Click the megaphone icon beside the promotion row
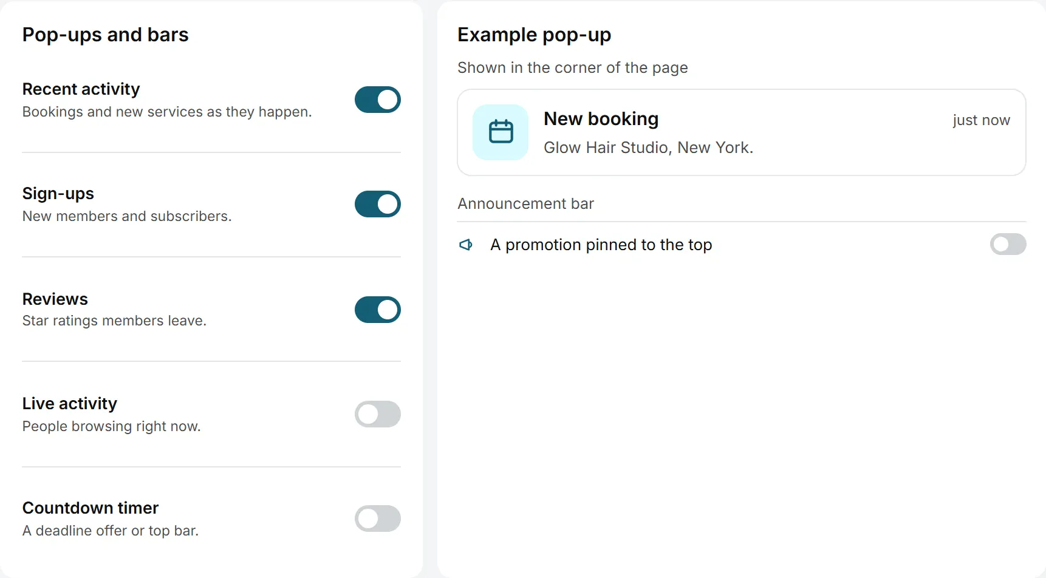Image resolution: width=1046 pixels, height=578 pixels. (x=466, y=245)
